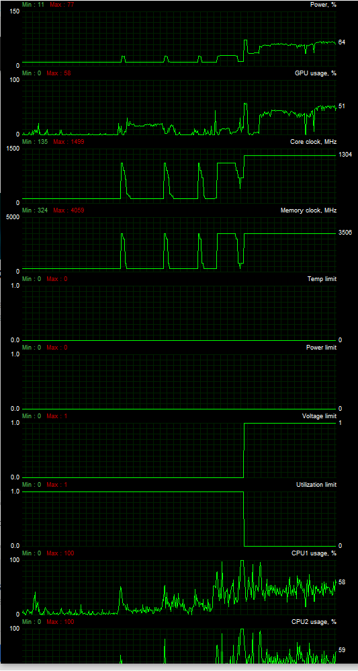This screenshot has width=358, height=671.
Task: Select the 'GPU usage, %' graph label
Action: pos(316,73)
